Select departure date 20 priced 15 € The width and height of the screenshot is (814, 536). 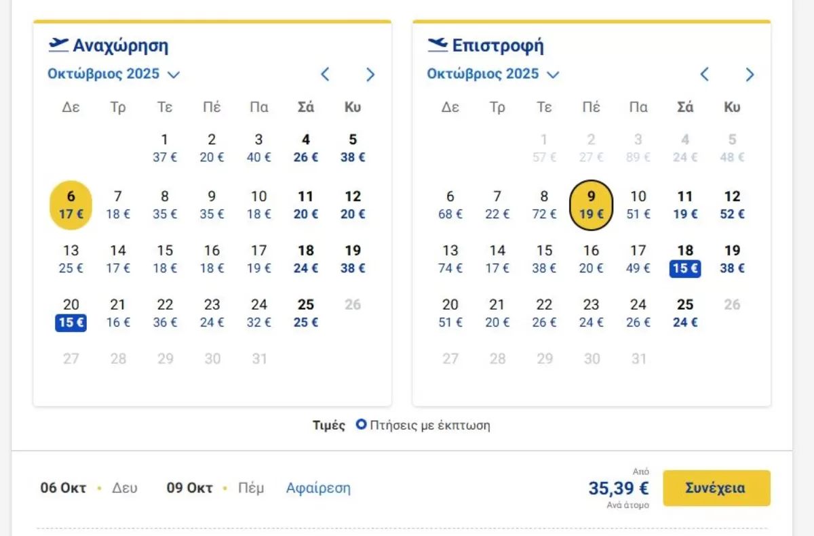pos(71,314)
